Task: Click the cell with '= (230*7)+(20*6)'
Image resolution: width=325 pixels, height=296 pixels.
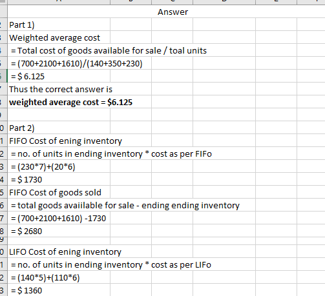Action: tap(43, 166)
